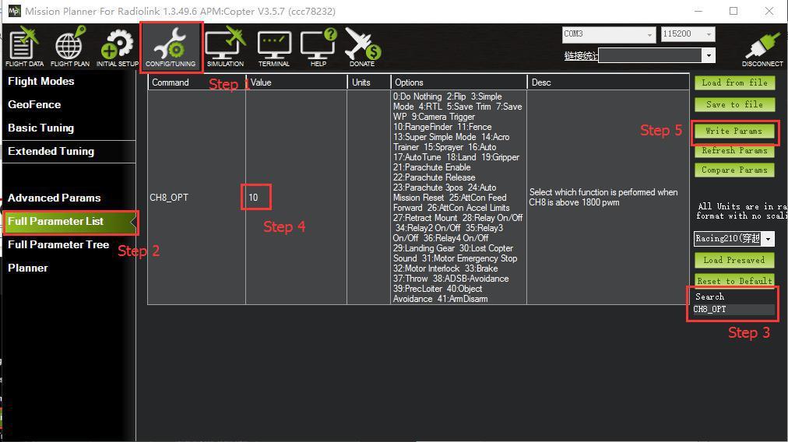Open the Flight Plan screen
Screen dimensions: 788x442
pyautogui.click(x=70, y=47)
